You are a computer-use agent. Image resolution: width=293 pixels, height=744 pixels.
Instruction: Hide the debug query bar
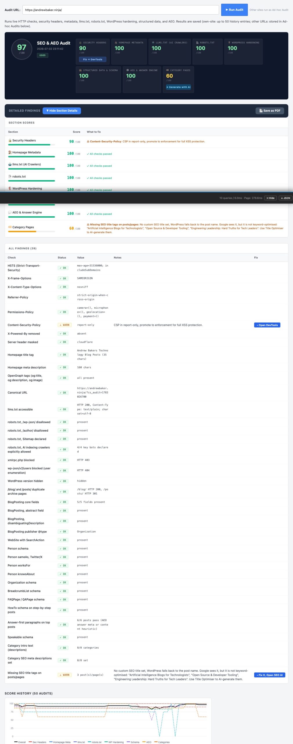[270, 198]
